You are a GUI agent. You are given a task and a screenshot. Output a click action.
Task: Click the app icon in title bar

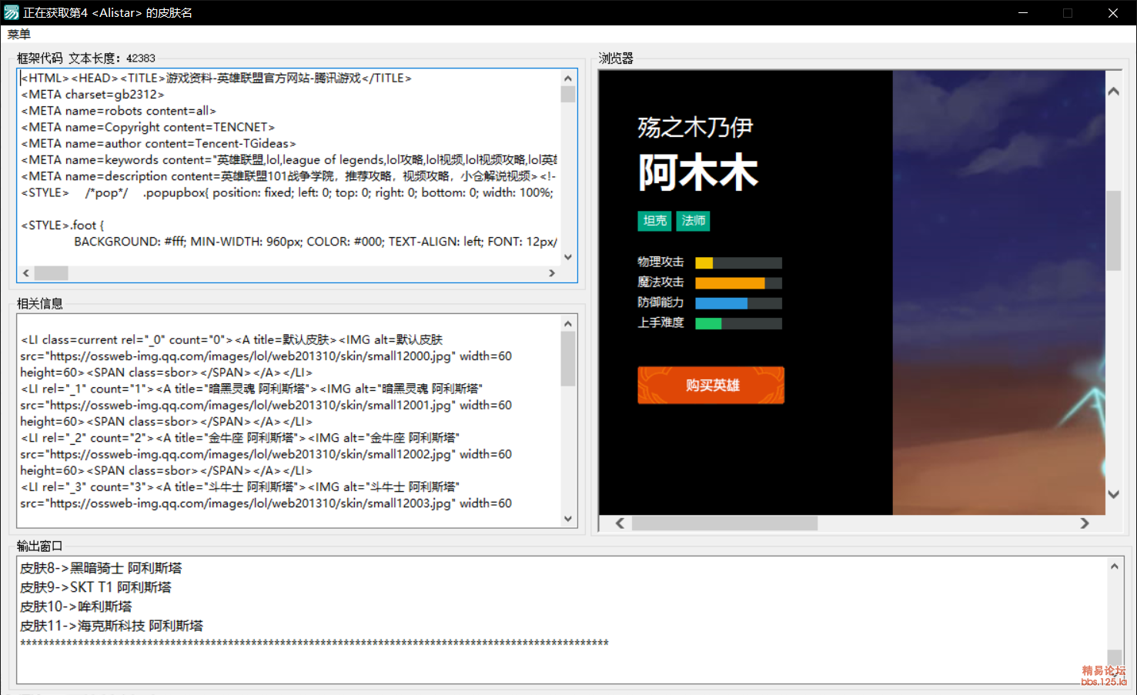tap(12, 12)
